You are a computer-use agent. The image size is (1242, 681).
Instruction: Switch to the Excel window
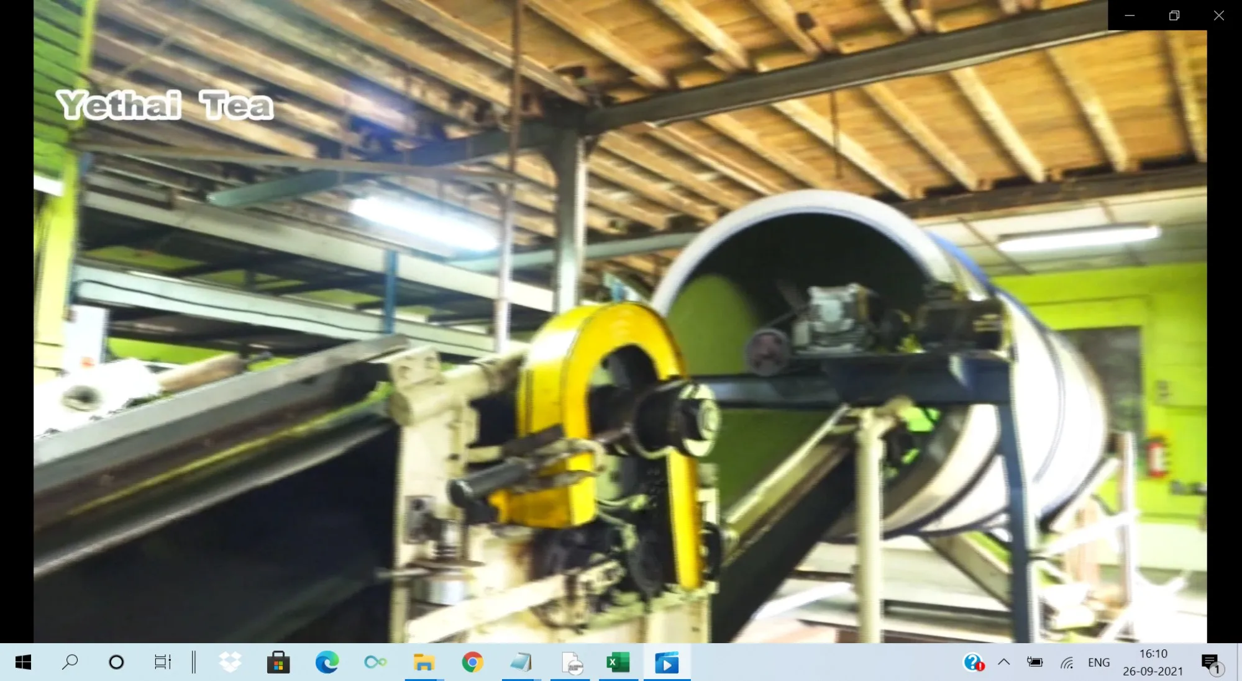[618, 662]
